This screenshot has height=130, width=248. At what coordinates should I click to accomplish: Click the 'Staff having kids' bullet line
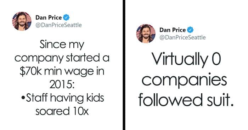[x=62, y=98]
